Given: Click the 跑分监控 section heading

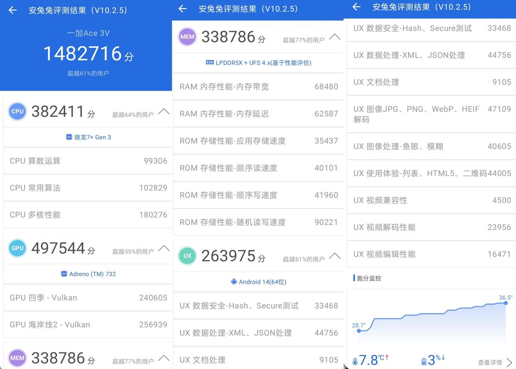Looking at the screenshot, I should (x=369, y=278).
